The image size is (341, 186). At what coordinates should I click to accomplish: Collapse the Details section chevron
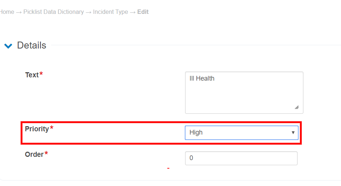pyautogui.click(x=8, y=46)
